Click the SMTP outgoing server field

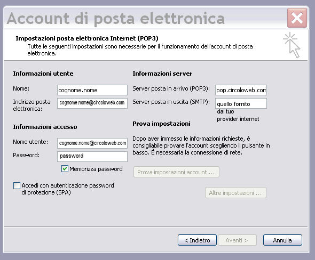[241, 103]
